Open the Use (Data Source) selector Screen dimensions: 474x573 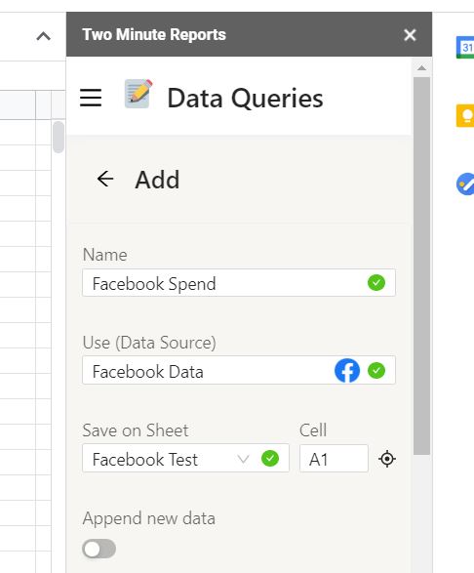(x=239, y=370)
